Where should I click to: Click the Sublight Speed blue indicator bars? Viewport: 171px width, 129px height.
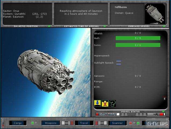coord(119,63)
